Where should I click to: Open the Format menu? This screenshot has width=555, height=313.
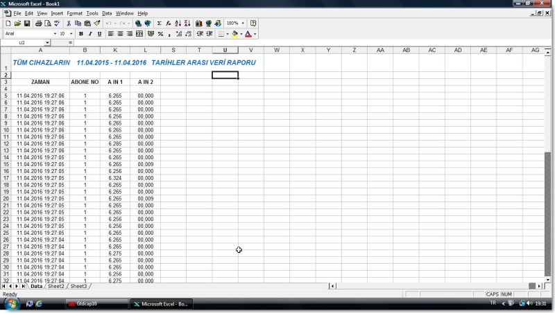click(74, 13)
